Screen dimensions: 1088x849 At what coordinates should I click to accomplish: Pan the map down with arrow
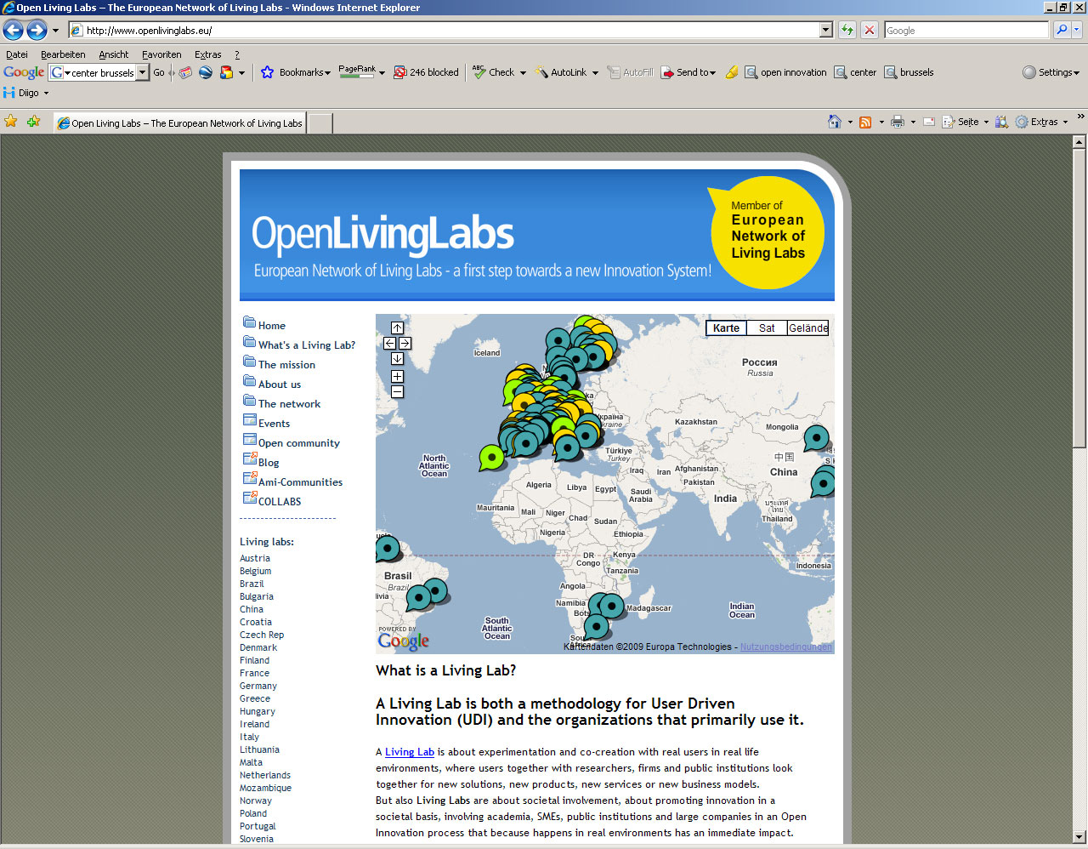pos(397,358)
